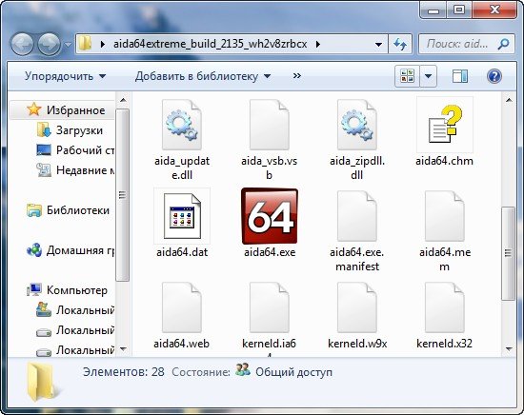Go to Загрузки in the sidebar
Screen dimensions: 524x415
(79, 130)
